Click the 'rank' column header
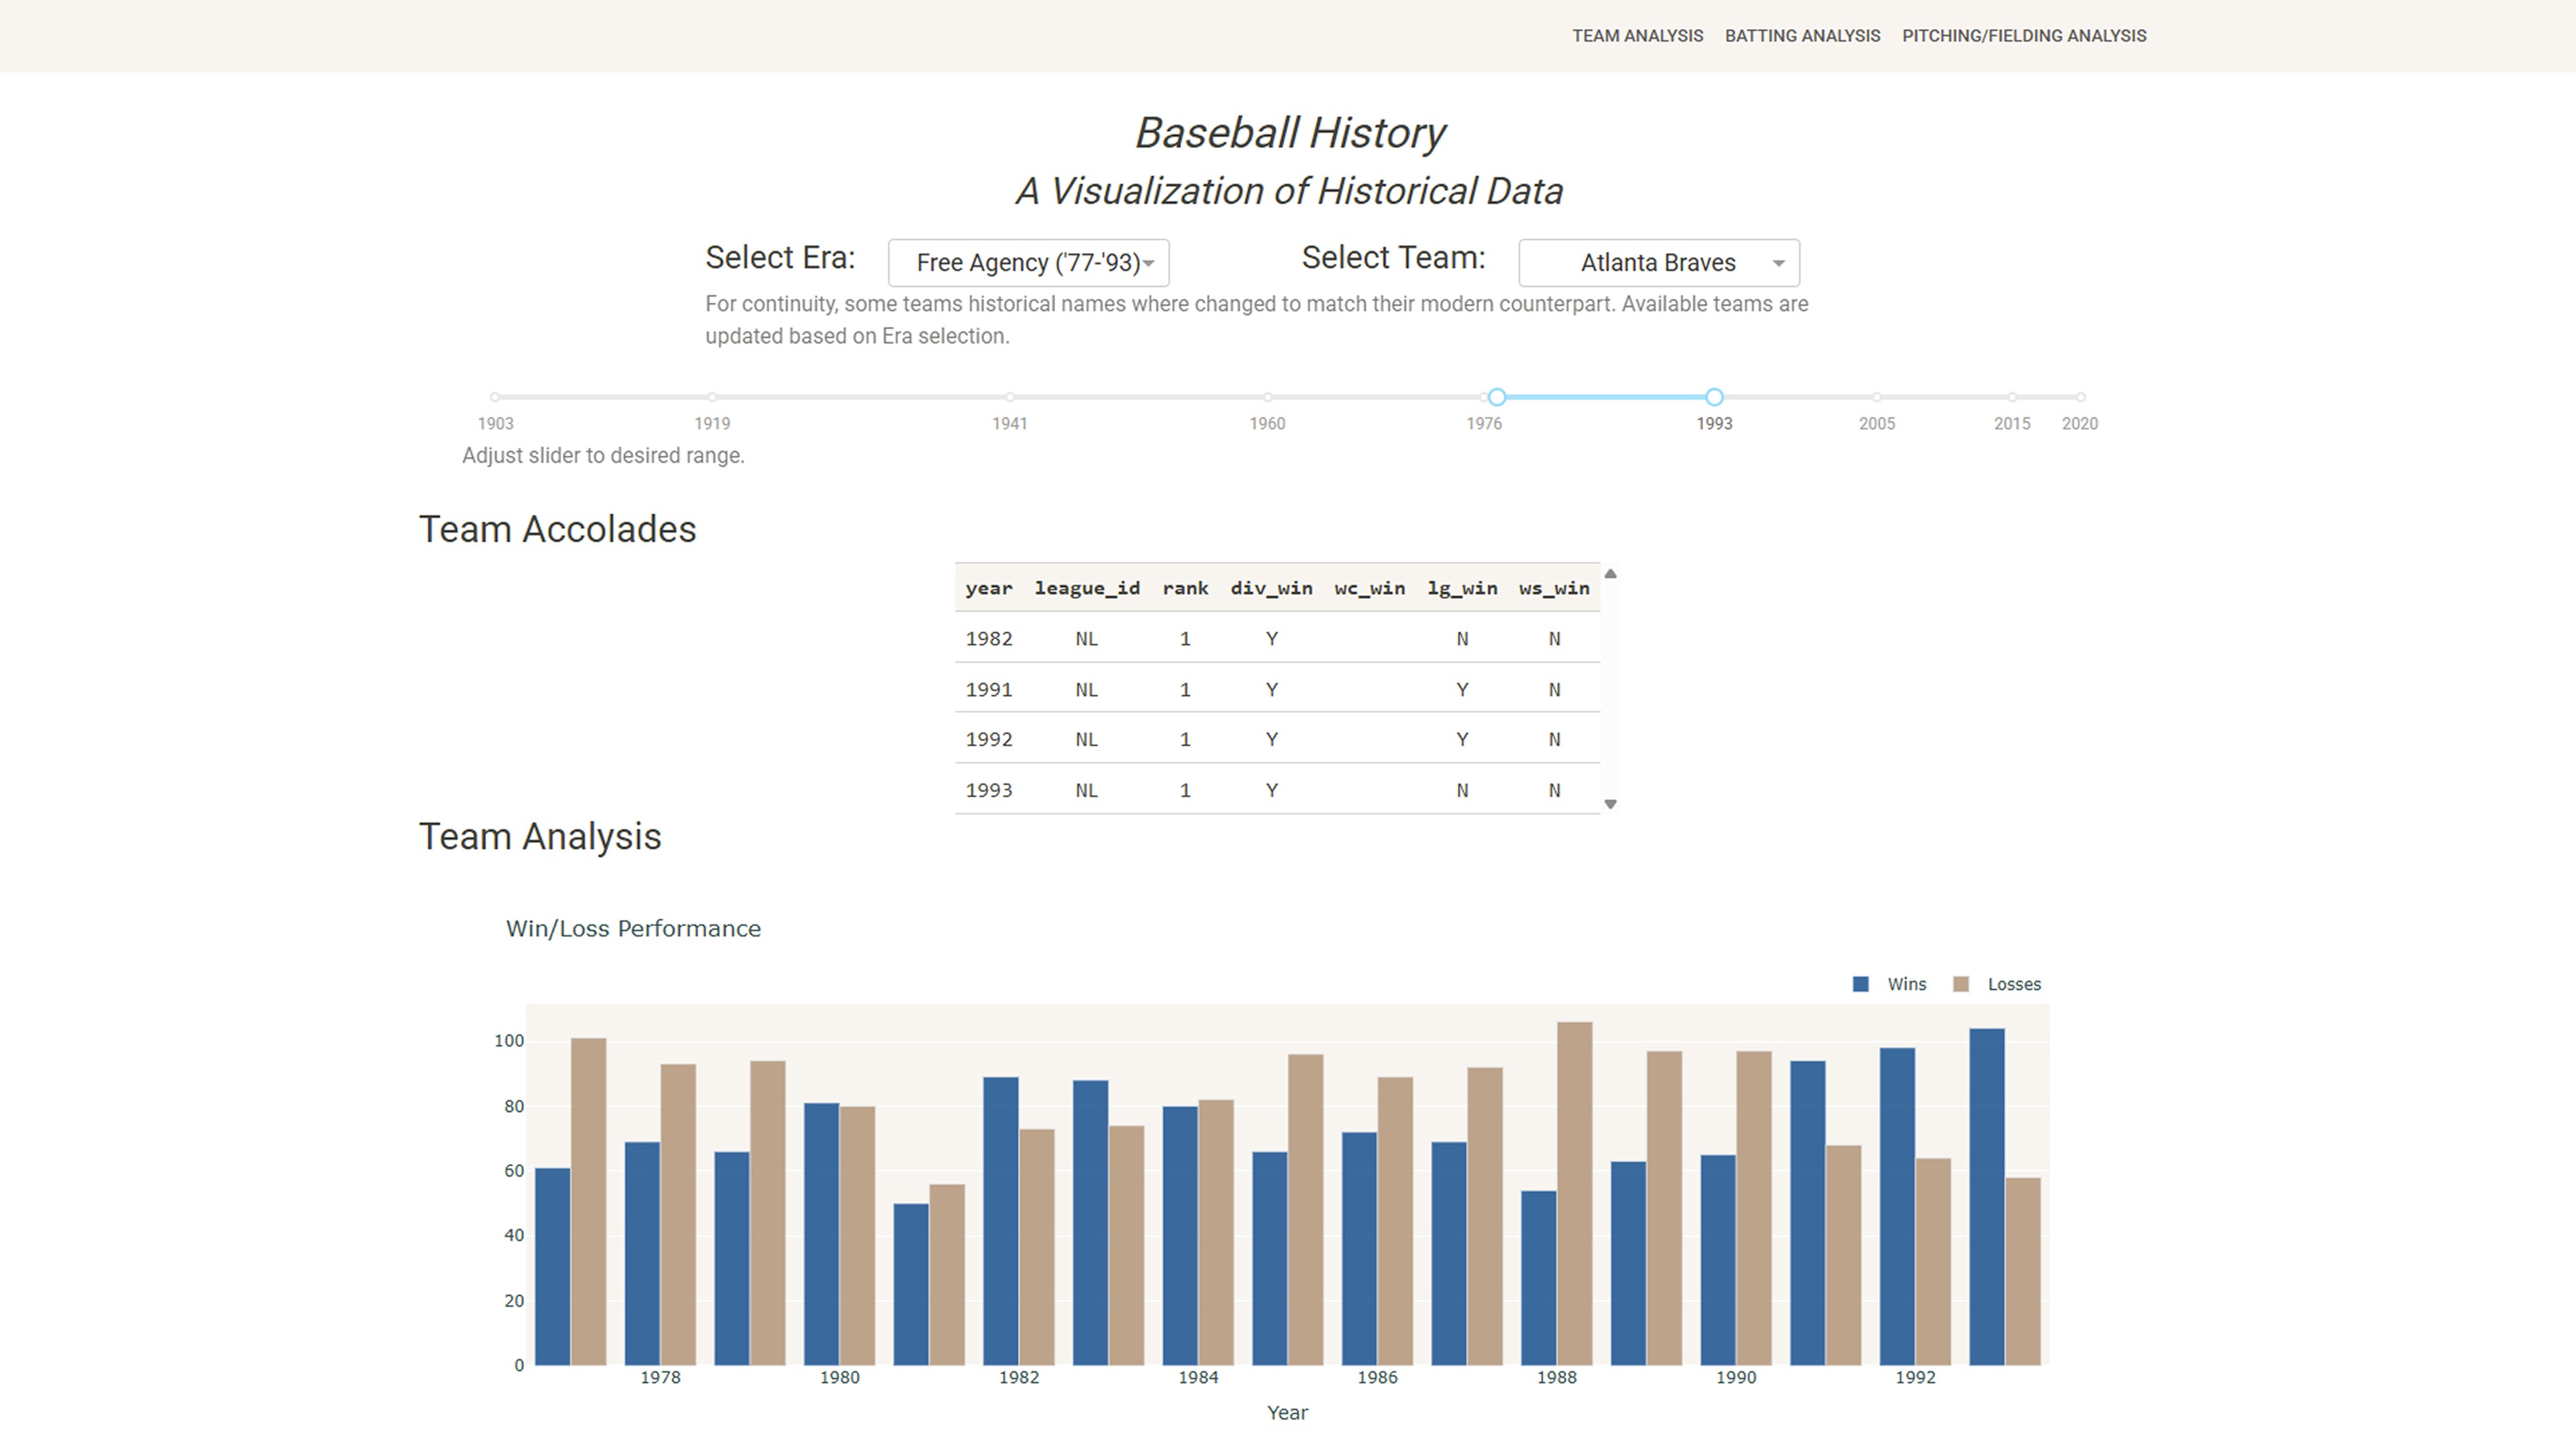2576x1449 pixels. tap(1185, 588)
